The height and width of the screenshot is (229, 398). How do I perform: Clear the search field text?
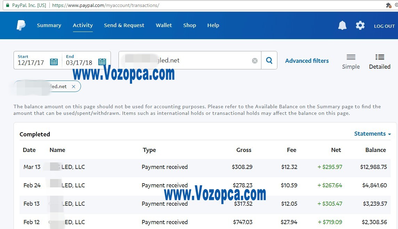click(254, 60)
